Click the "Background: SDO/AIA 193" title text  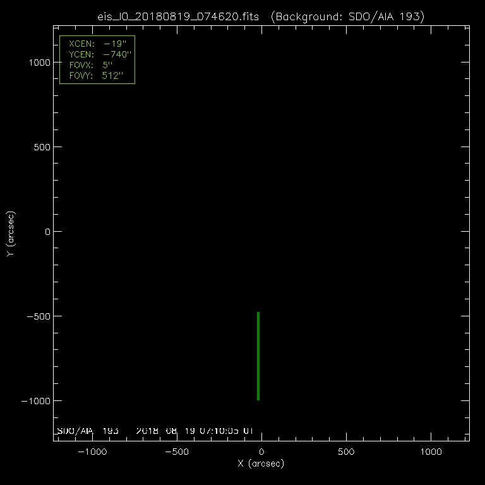[346, 16]
